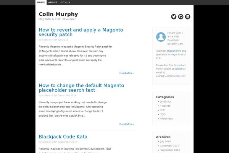Select the JavaScript category
Viewport: 229px width, 153px height.
tap(166, 101)
